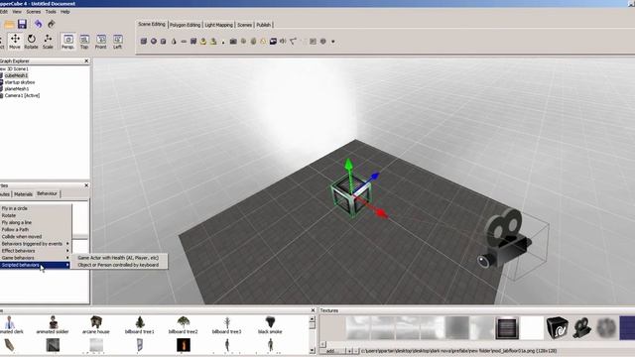Viewport: 635px width, 357px height.
Task: Select the film camera texture
Action: (x=582, y=328)
